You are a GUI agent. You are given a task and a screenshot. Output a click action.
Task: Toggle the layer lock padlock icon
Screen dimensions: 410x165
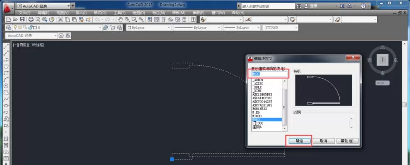pos(30,27)
